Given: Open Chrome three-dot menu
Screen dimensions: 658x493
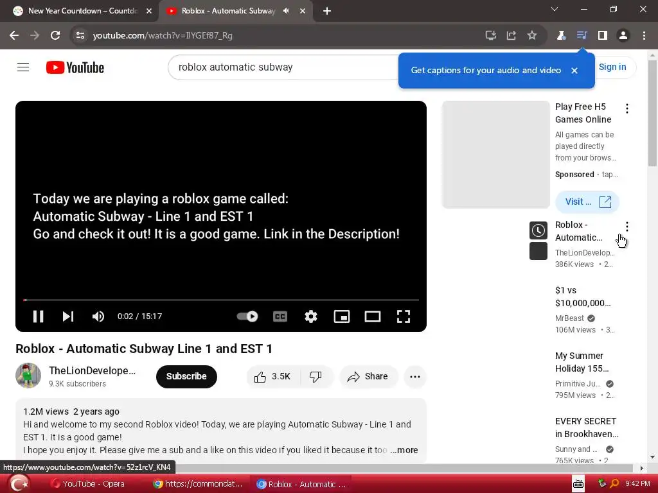Looking at the screenshot, I should (x=644, y=36).
